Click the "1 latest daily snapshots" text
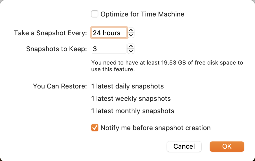The width and height of the screenshot is (255, 161). [x=127, y=86]
